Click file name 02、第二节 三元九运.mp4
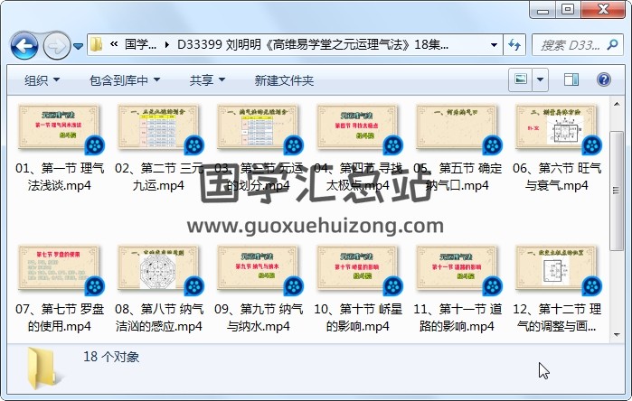This screenshot has width=632, height=401. 158,176
